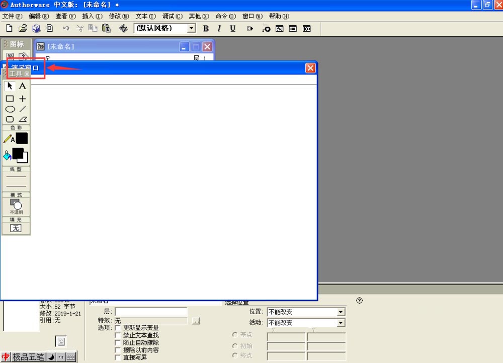Open the Text menu
The image size is (503, 363).
[x=146, y=16]
